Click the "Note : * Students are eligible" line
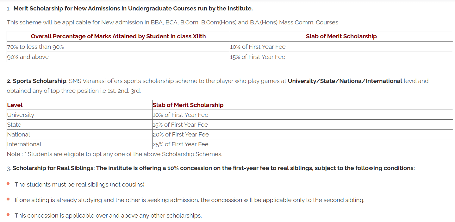 pyautogui.click(x=115, y=154)
